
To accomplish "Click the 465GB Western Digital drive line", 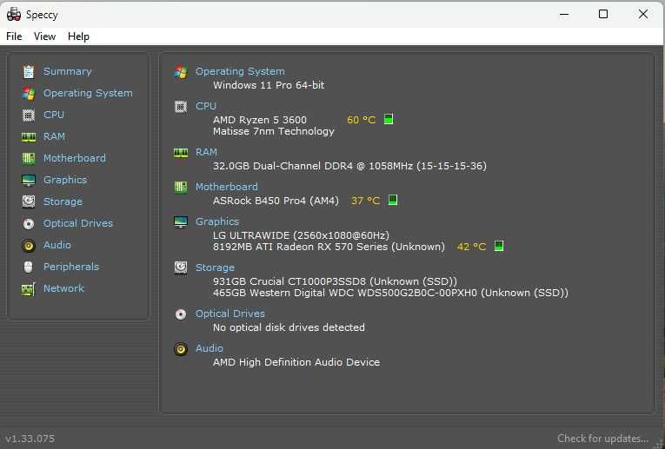I will click(x=390, y=293).
